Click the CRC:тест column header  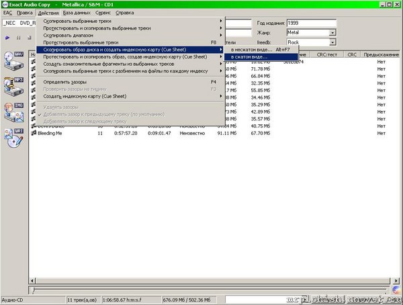[326, 54]
